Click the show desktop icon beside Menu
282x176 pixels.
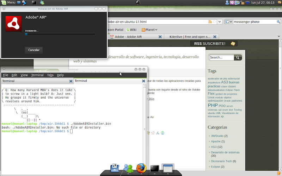(x=19, y=2)
